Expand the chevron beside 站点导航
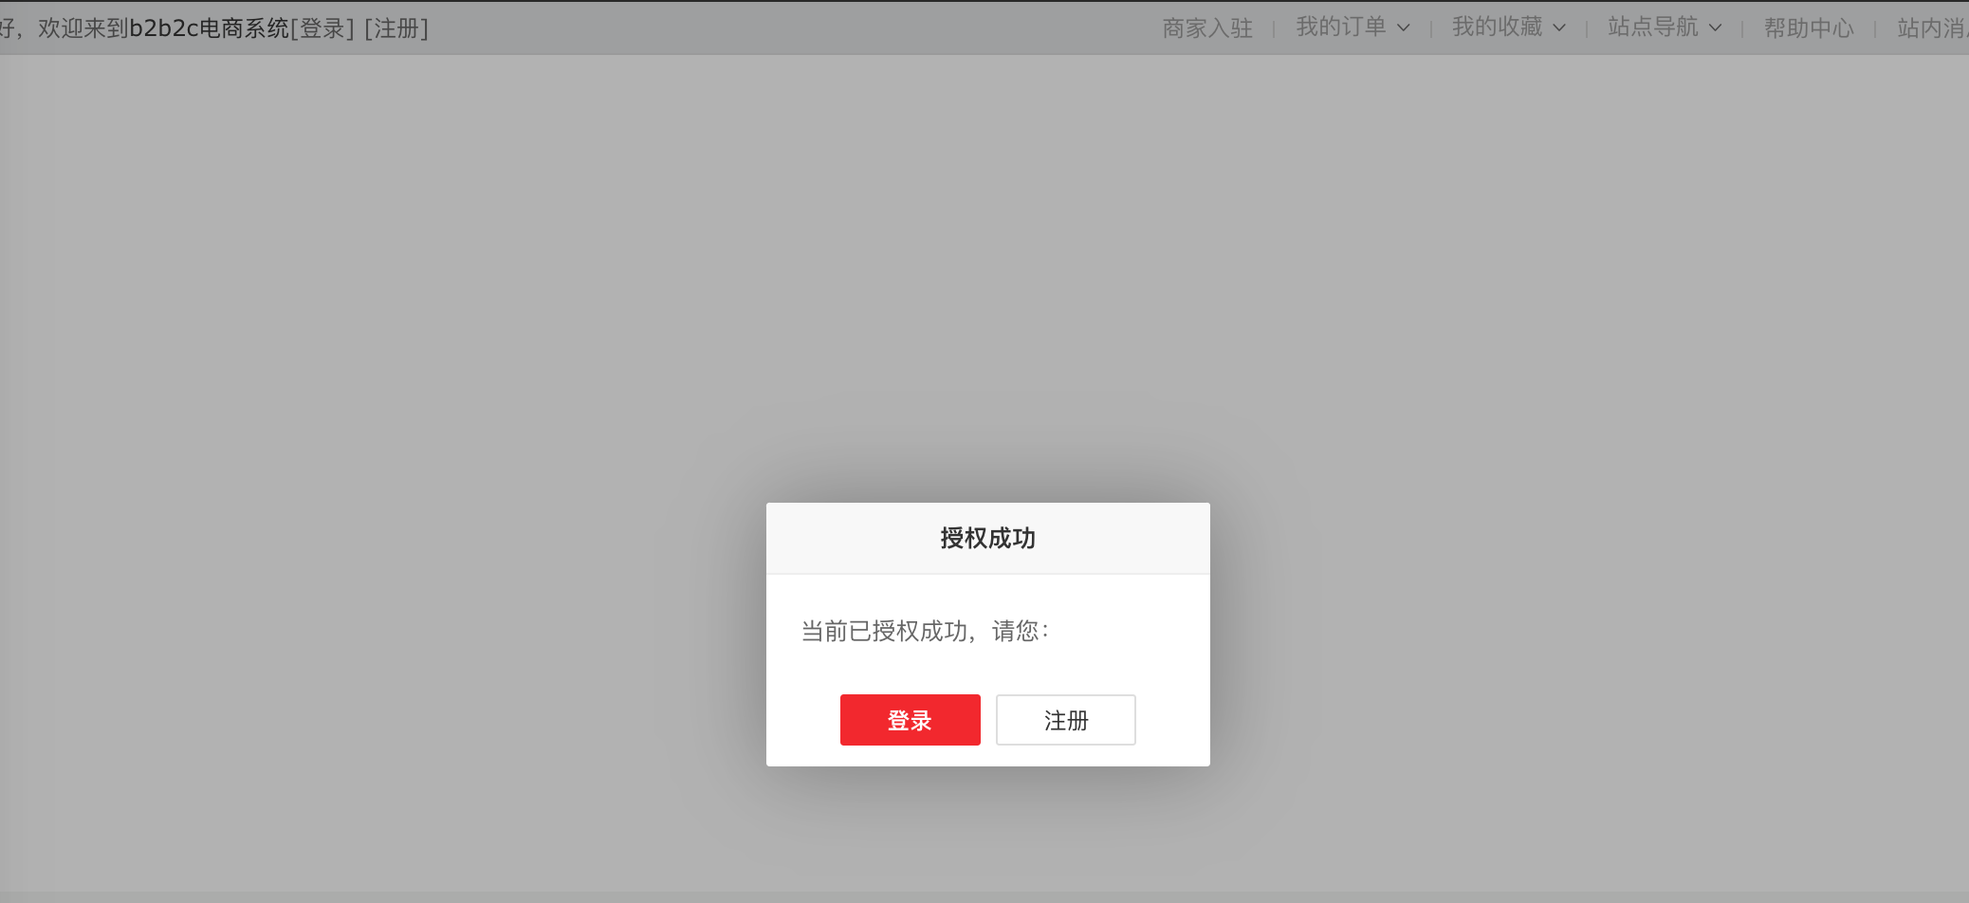The height and width of the screenshot is (903, 1969). (x=1715, y=28)
